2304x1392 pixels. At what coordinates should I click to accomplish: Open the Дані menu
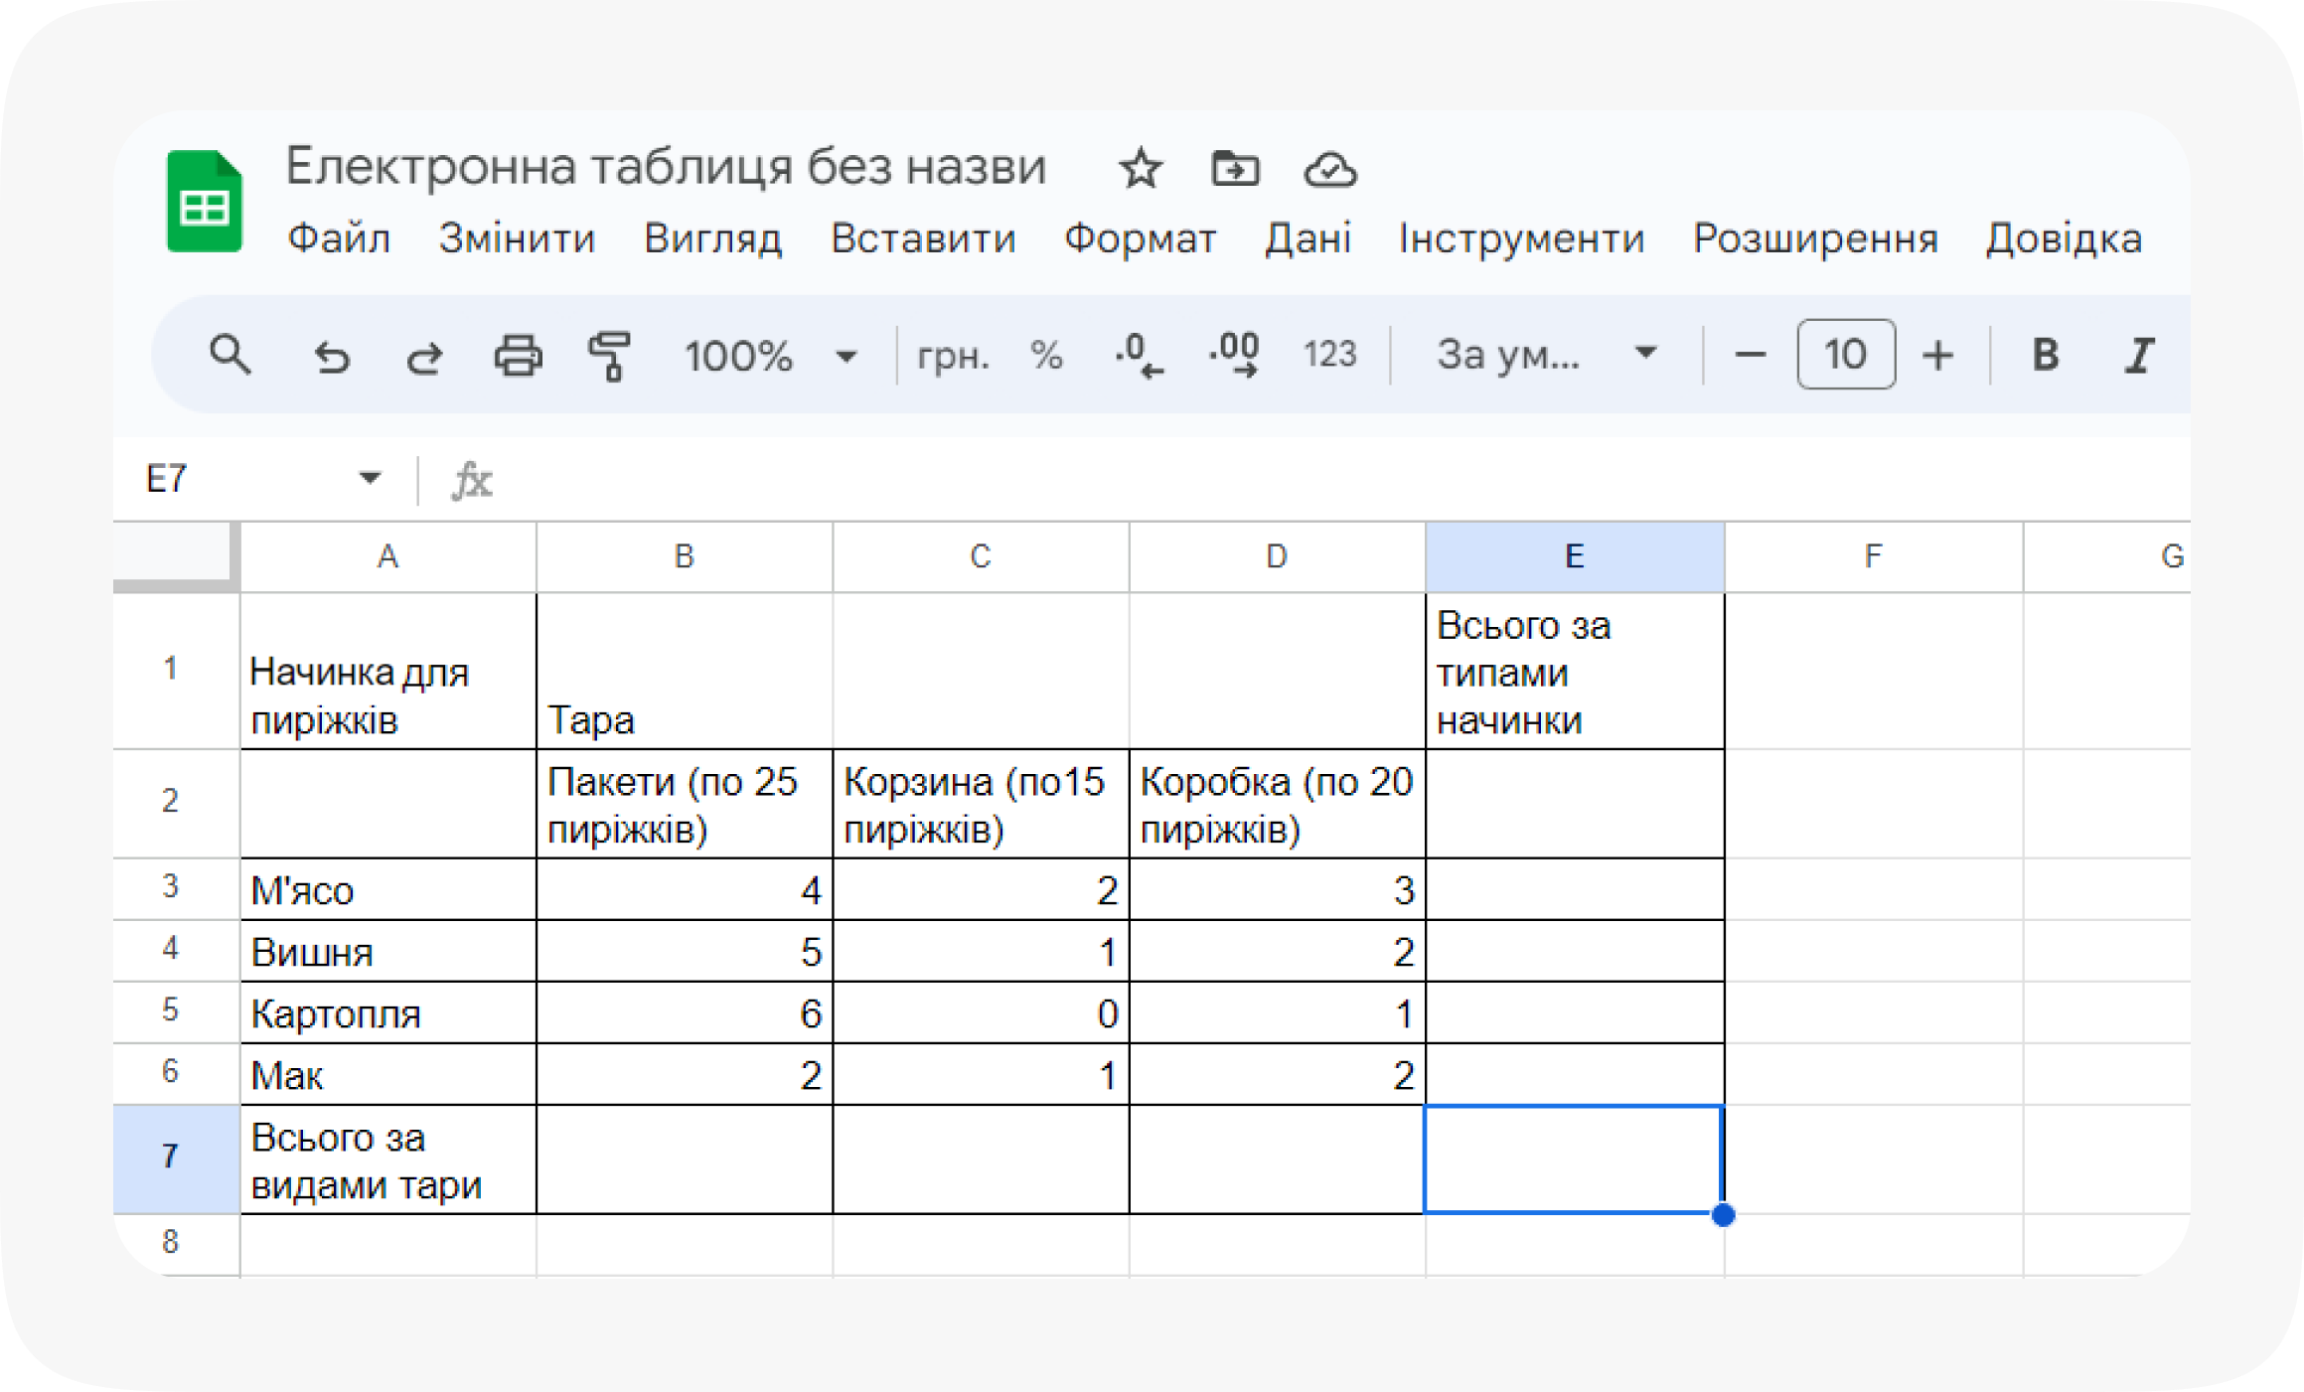1307,238
